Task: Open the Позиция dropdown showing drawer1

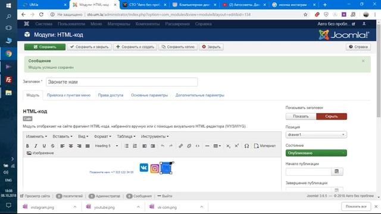Action: coord(316,135)
